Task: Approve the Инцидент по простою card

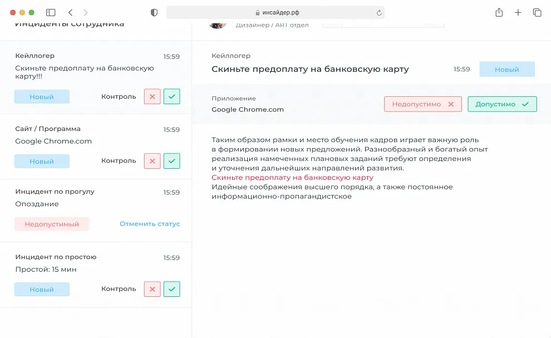Action: pyautogui.click(x=171, y=289)
